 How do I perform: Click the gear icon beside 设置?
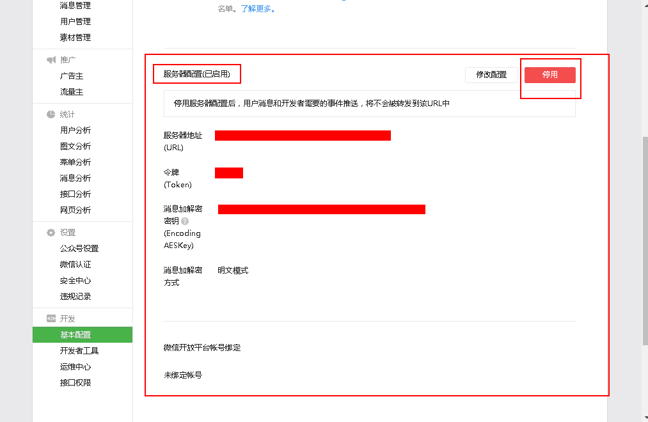[51, 233]
